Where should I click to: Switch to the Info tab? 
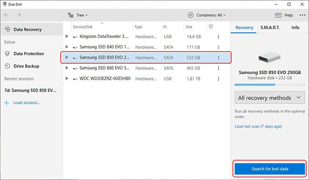pyautogui.click(x=295, y=28)
